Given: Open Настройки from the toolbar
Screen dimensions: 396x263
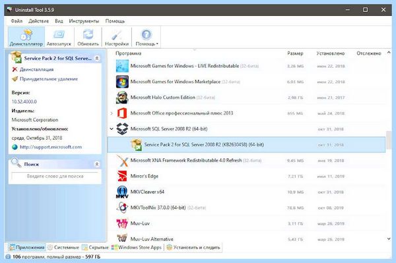Looking at the screenshot, I should tap(117, 38).
